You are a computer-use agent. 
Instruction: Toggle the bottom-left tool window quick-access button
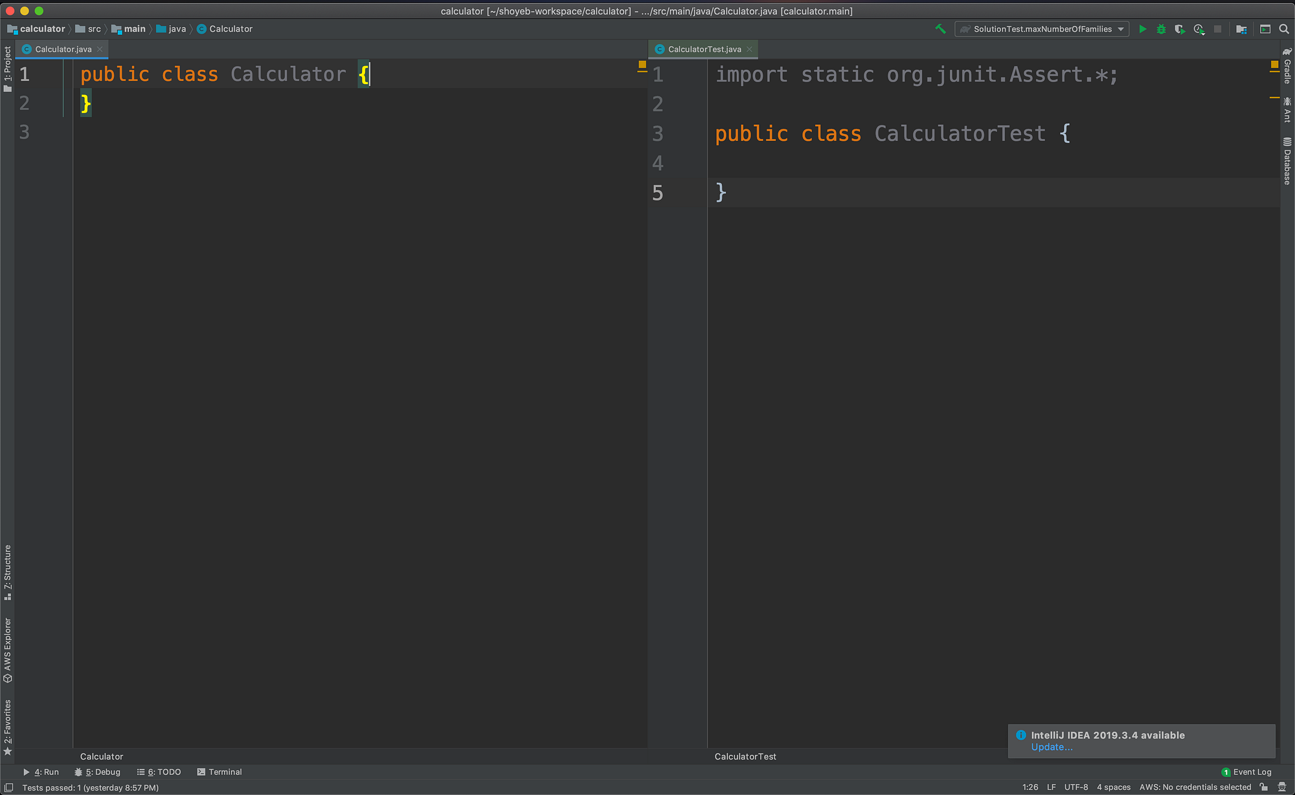(9, 787)
